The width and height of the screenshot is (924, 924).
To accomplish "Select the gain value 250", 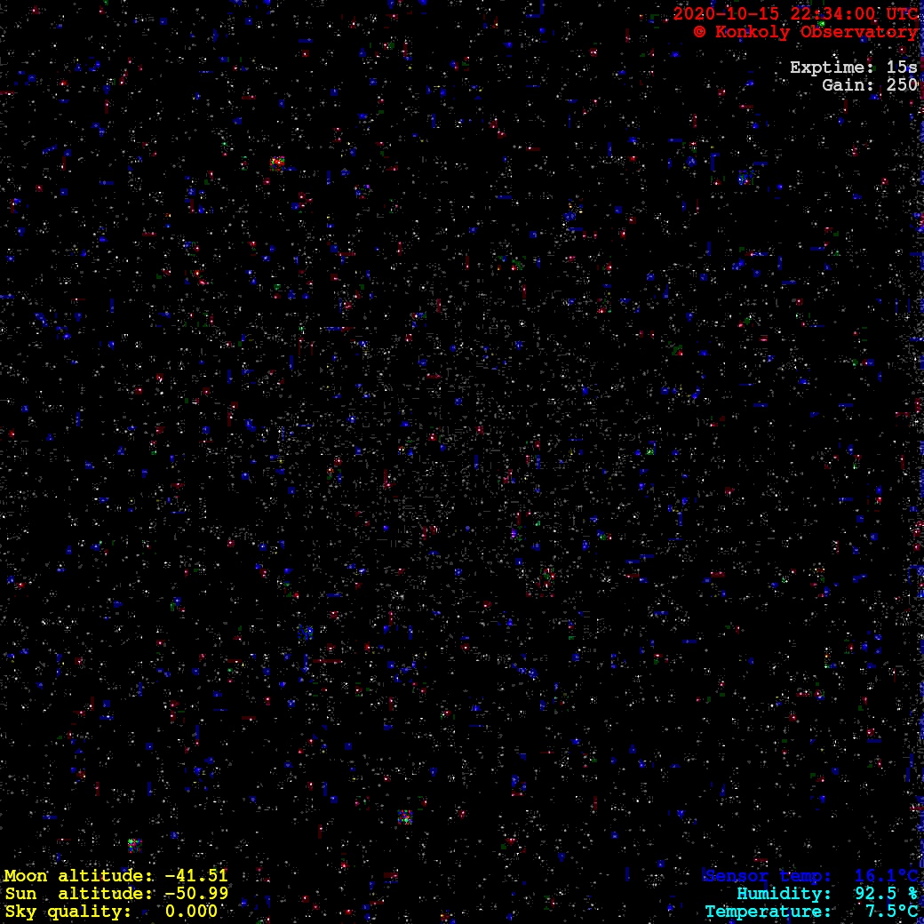I will tap(902, 85).
